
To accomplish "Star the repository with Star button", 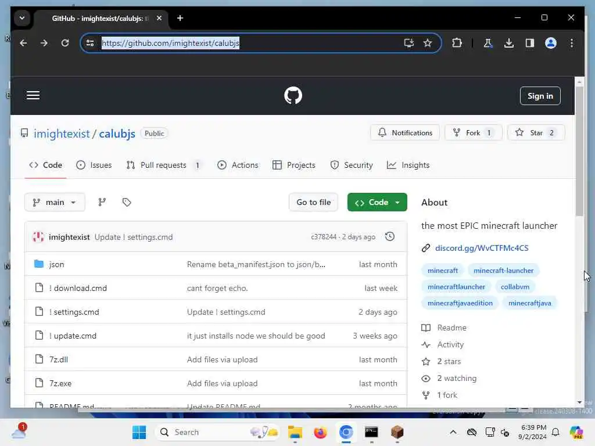I will 536,133.
